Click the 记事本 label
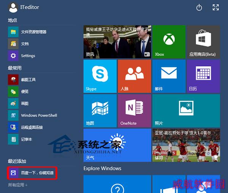 [x=27, y=139]
